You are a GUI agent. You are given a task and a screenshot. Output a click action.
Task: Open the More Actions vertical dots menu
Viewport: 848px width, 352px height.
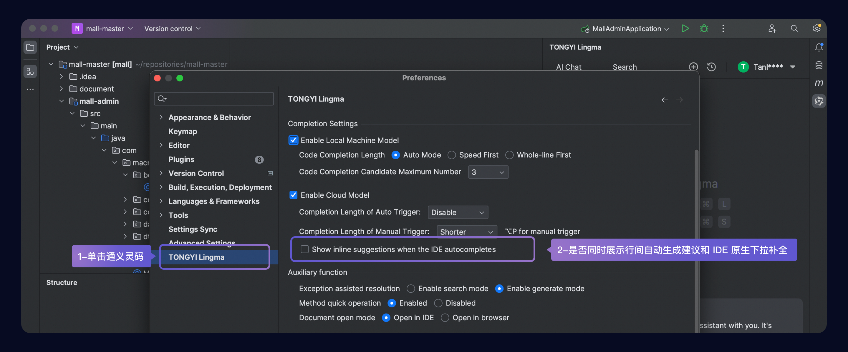click(x=723, y=29)
